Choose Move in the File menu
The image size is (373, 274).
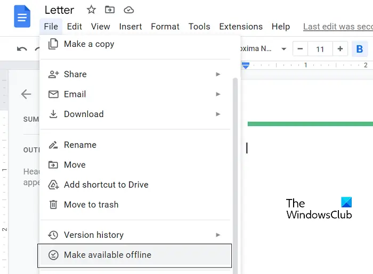(x=135, y=165)
